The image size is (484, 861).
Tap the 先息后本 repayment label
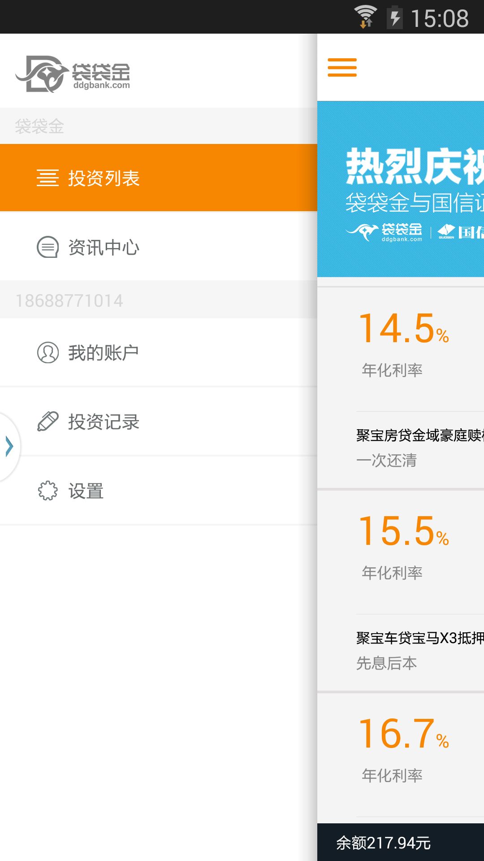(387, 663)
